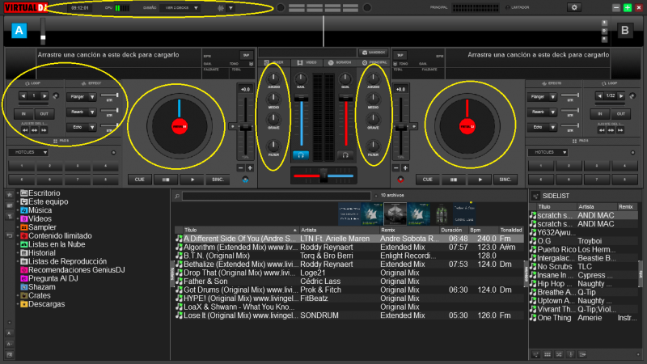Image resolution: width=647 pixels, height=364 pixels.
Task: Click deck A SINC. button
Action: coord(218,180)
